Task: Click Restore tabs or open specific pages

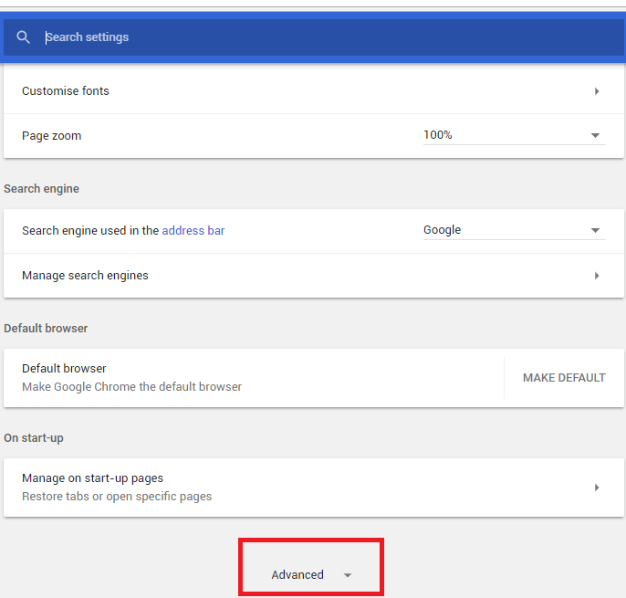Action: click(x=117, y=497)
